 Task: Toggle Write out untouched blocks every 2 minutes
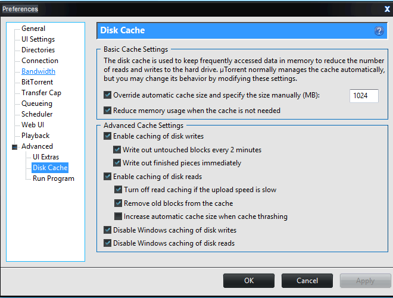[117, 150]
